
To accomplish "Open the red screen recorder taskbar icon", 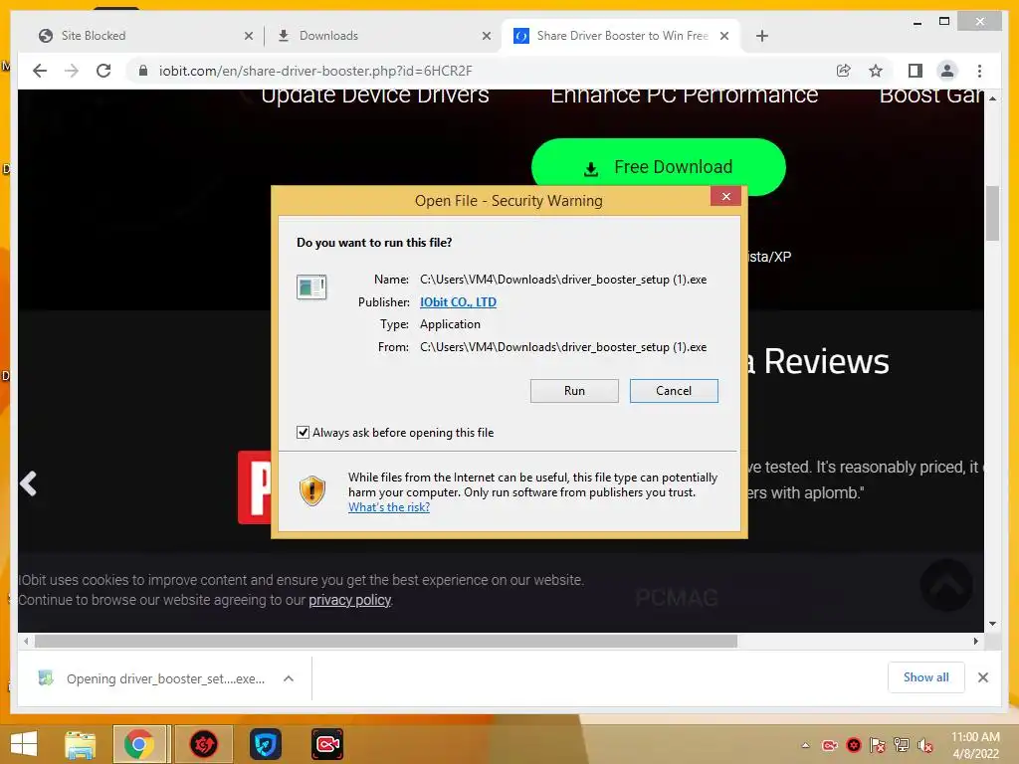I will tap(326, 744).
